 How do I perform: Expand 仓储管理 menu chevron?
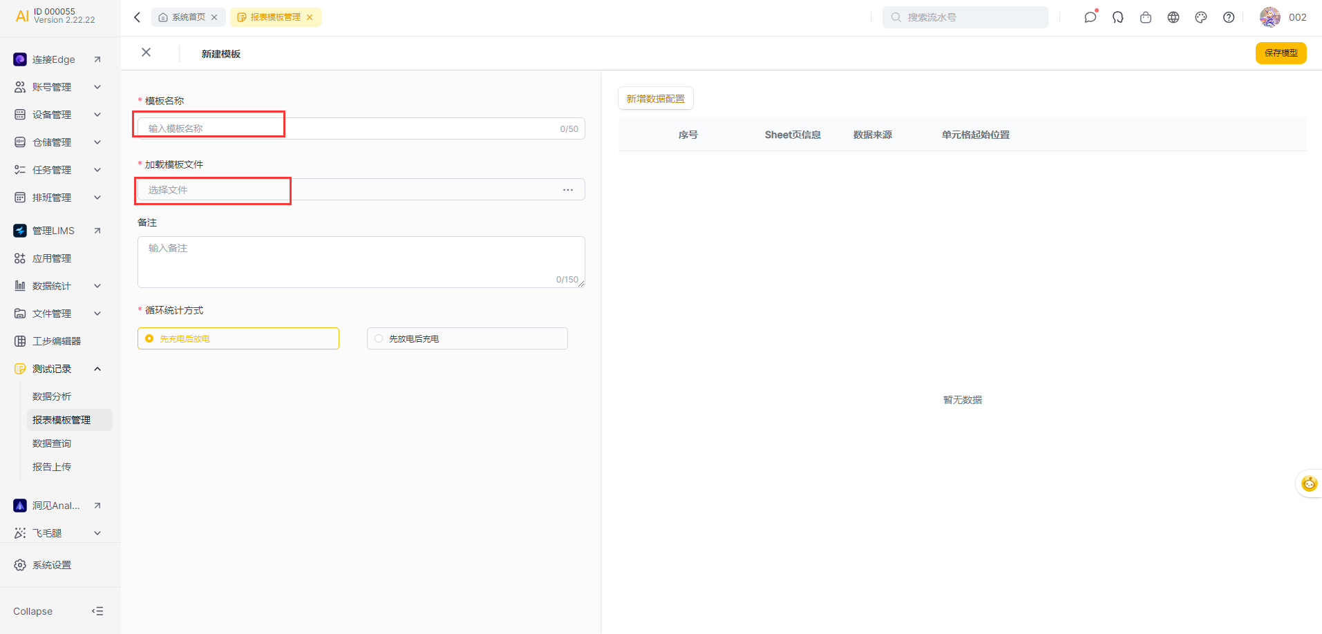97,142
